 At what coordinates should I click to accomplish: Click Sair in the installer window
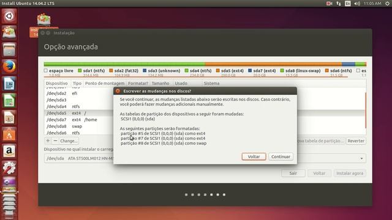pyautogui.click(x=293, y=173)
